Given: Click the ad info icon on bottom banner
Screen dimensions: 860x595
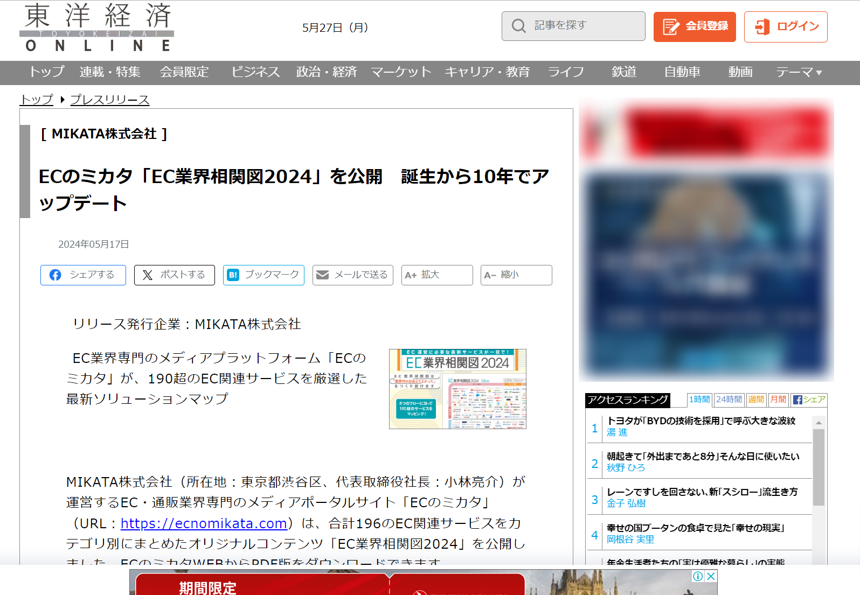Looking at the screenshot, I should tap(698, 576).
